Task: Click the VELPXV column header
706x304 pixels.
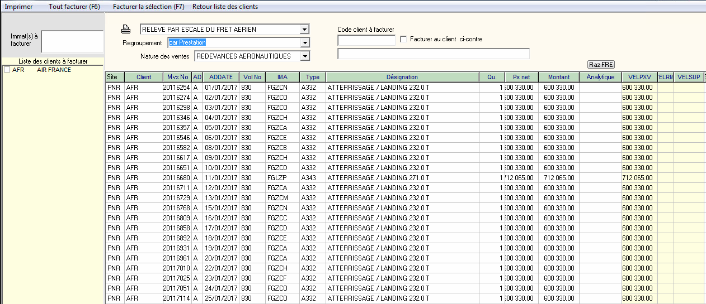Action: click(637, 77)
